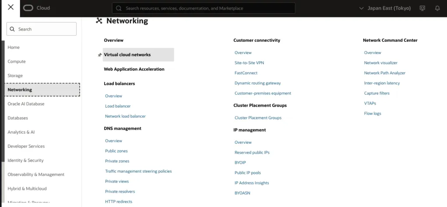Select Home in the sidebar menu
447x207 pixels.
pyautogui.click(x=14, y=47)
